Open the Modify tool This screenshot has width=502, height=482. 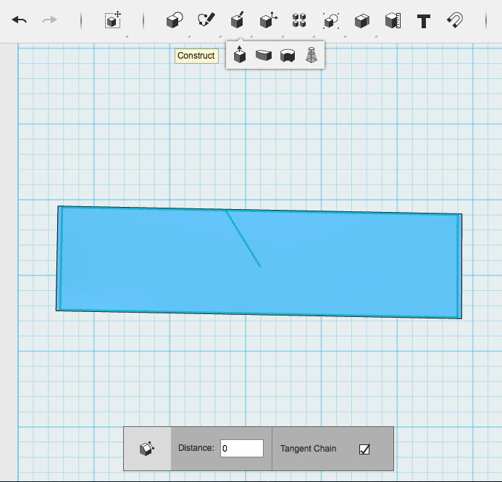[x=268, y=20]
